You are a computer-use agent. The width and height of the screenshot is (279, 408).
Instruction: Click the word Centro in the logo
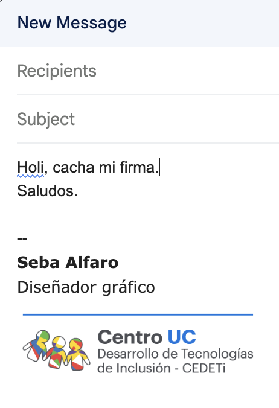[130, 337]
